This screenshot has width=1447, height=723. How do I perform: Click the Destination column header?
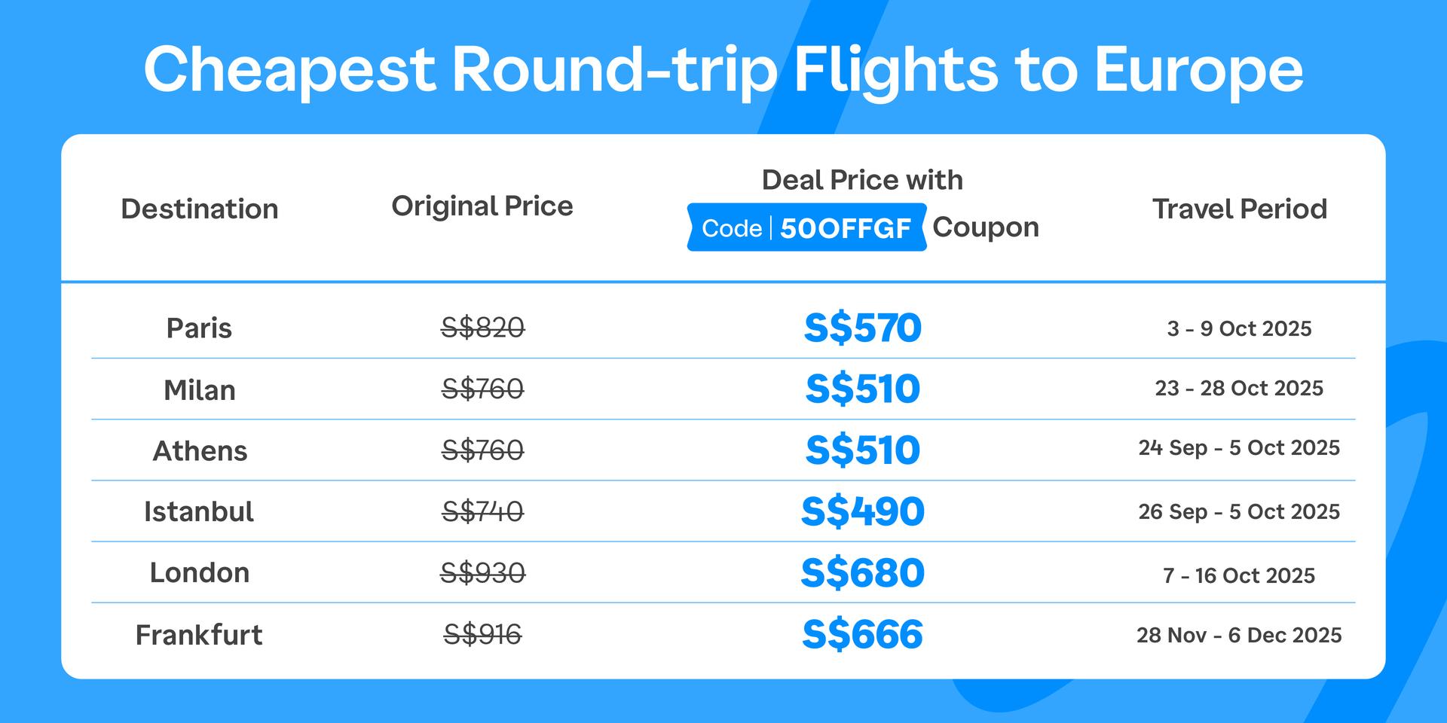[x=200, y=209]
